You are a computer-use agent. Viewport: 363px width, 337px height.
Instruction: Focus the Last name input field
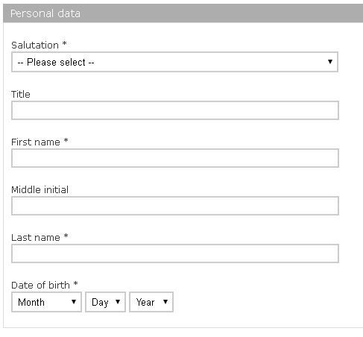point(175,253)
